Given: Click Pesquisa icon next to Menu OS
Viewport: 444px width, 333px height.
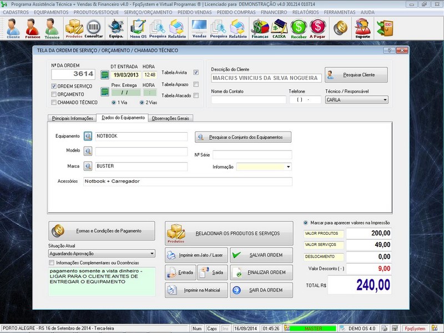Looking at the screenshot, I should (158, 28).
